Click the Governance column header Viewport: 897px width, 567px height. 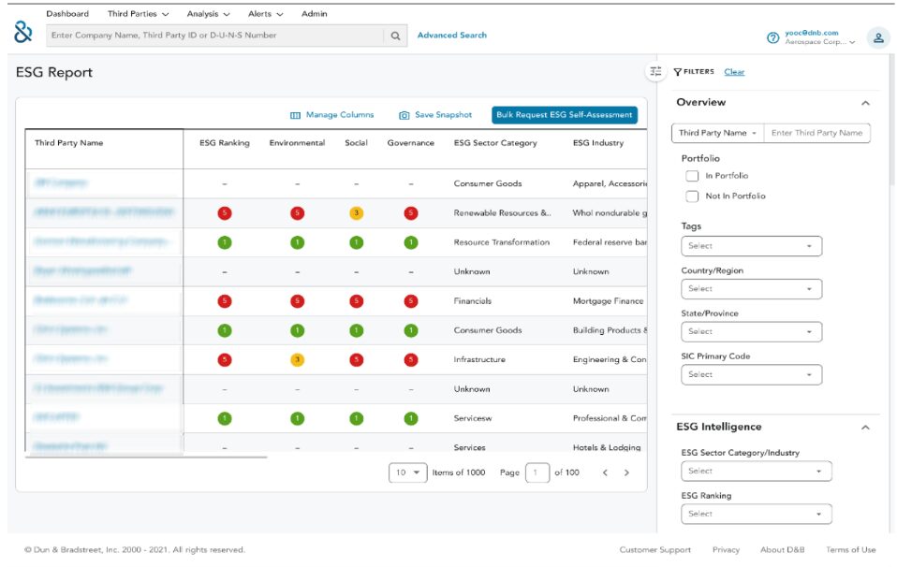(411, 143)
